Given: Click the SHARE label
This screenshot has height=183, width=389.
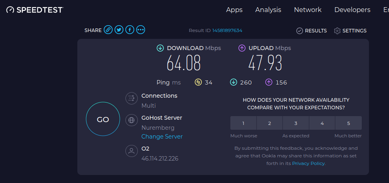Looking at the screenshot, I should pyautogui.click(x=93, y=30).
